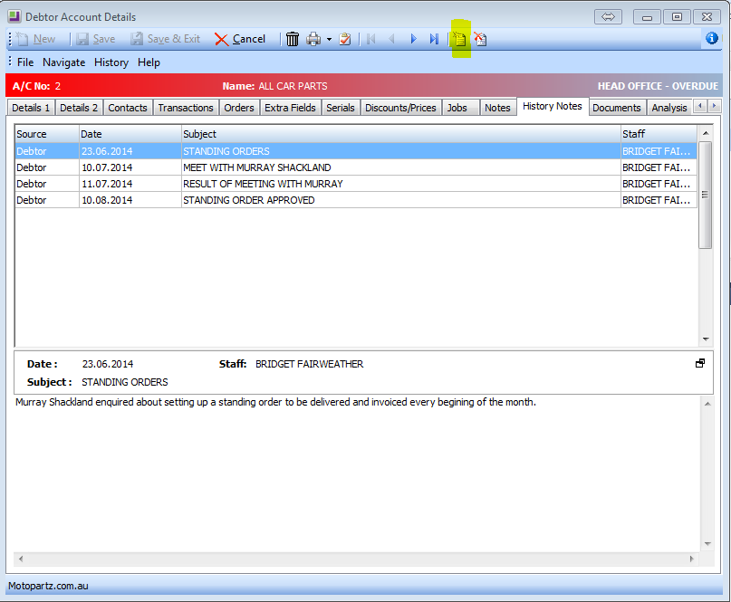The width and height of the screenshot is (731, 602).
Task: Click the red X Cancel icon
Action: point(221,39)
